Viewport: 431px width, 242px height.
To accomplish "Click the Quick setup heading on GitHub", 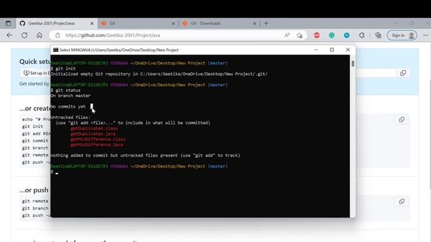I will pyautogui.click(x=34, y=61).
